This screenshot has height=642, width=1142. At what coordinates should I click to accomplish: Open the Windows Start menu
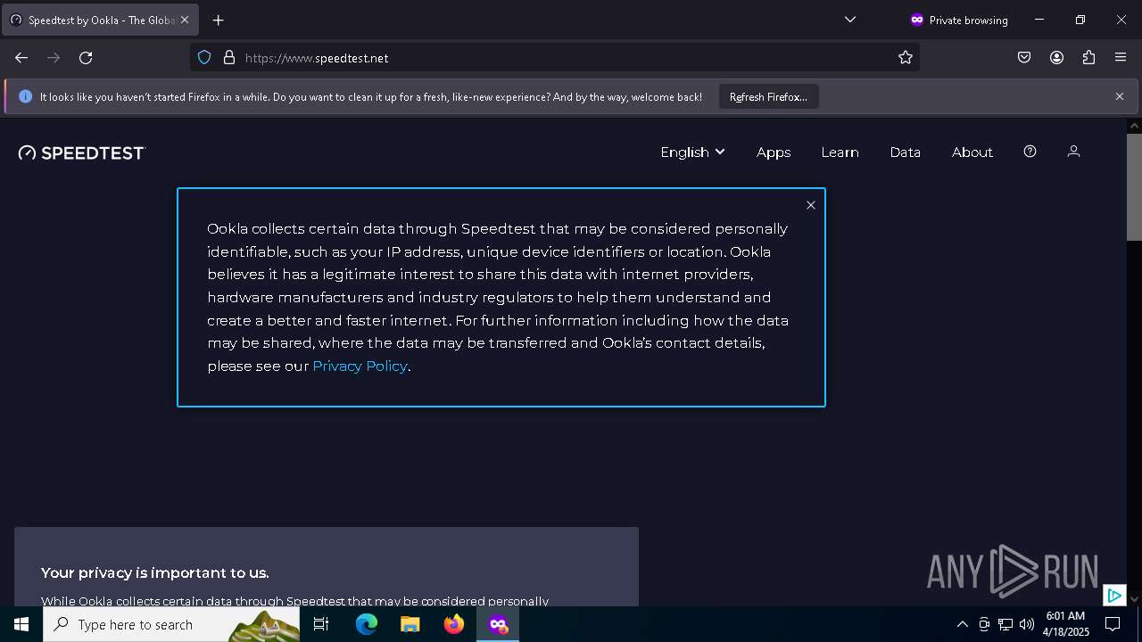pyautogui.click(x=21, y=624)
